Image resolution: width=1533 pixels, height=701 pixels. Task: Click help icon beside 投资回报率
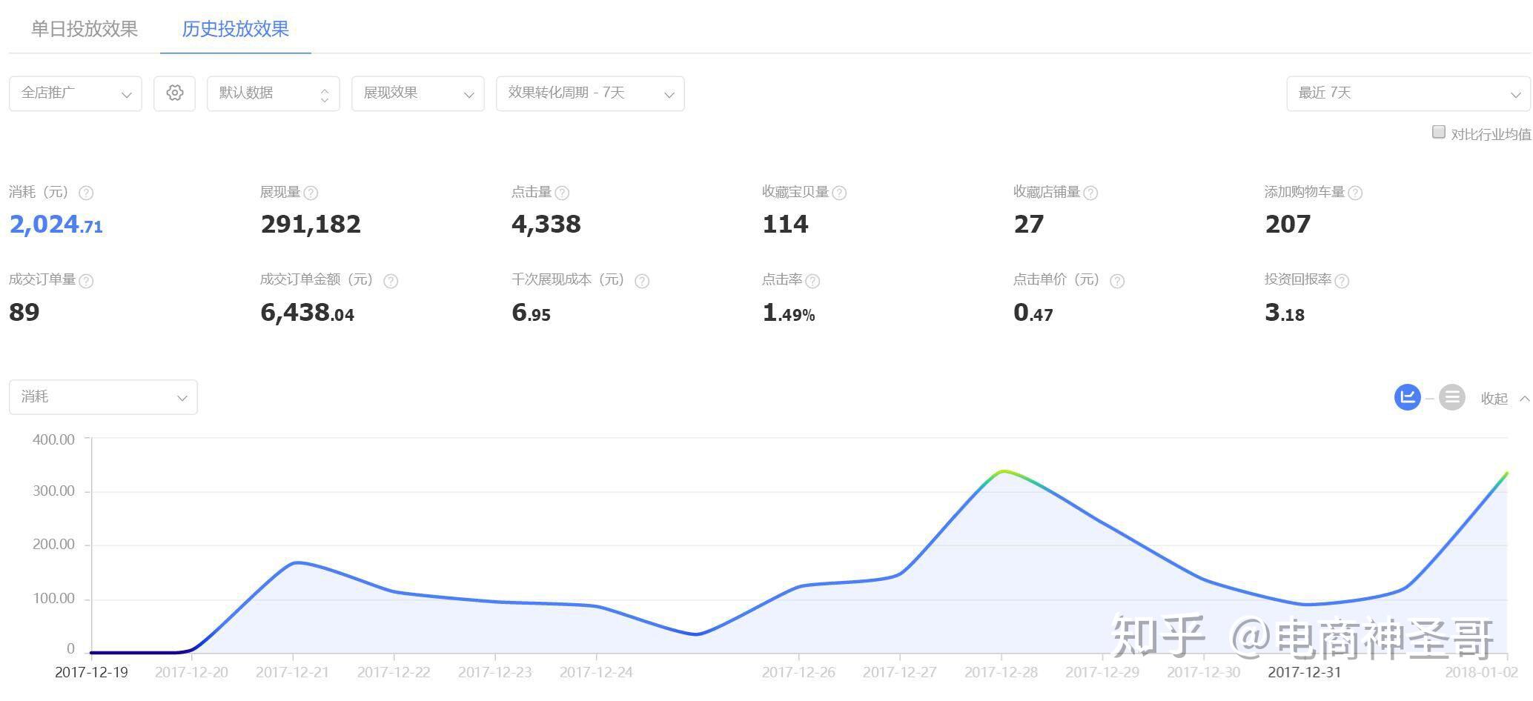click(1342, 282)
